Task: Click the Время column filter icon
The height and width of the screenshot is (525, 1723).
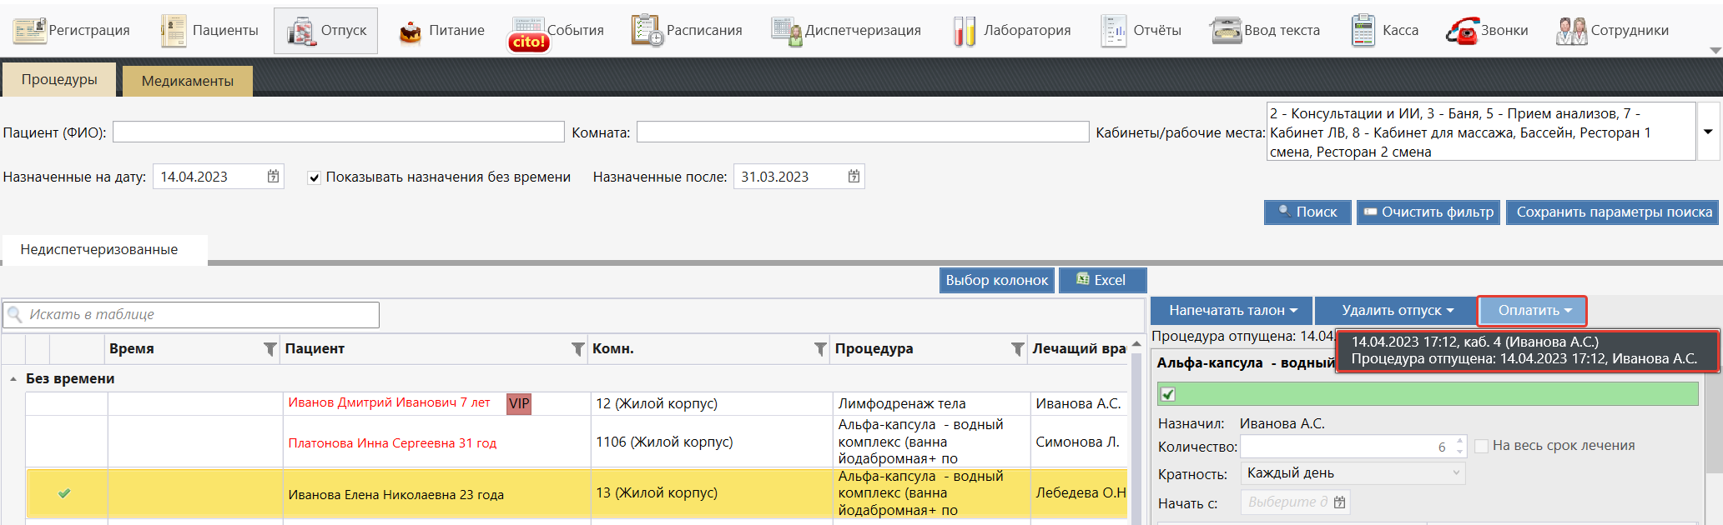Action: (270, 349)
